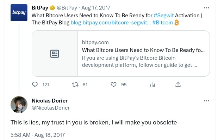224x140 pixels.
Task: Share the BitPay tweet via upload icon
Action: coord(178,84)
